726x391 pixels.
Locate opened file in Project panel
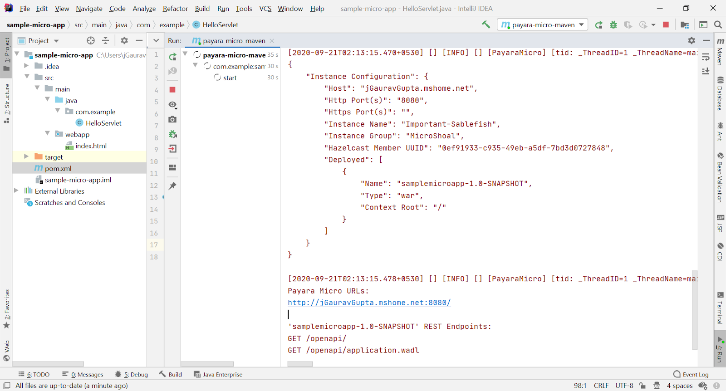tap(91, 41)
